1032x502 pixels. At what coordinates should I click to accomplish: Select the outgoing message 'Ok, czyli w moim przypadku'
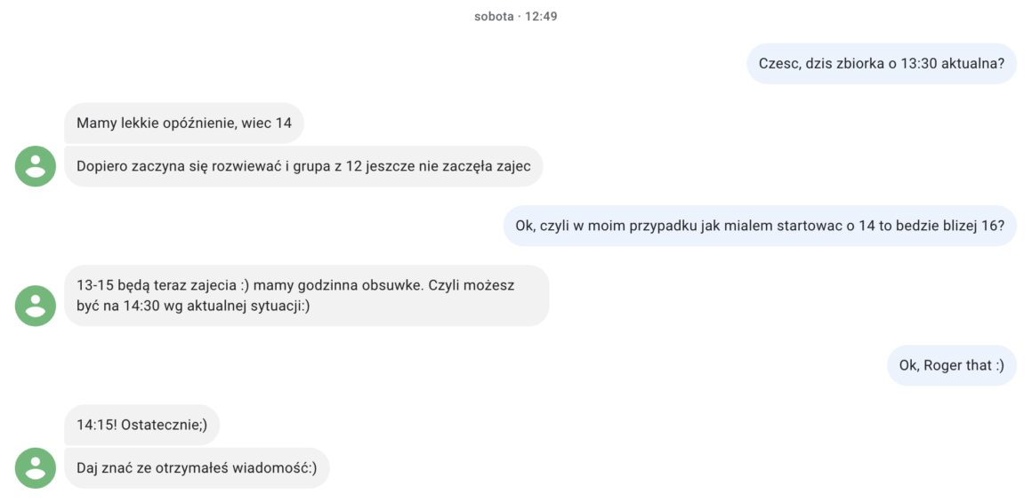[760, 226]
